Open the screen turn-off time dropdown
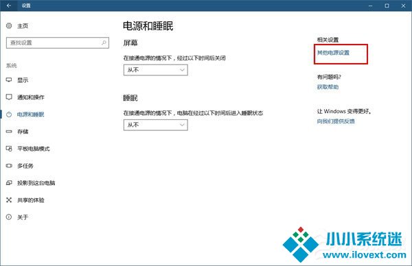 156,70
